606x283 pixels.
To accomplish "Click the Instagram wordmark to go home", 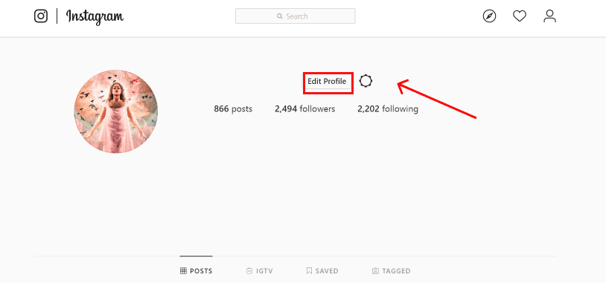I will click(95, 16).
